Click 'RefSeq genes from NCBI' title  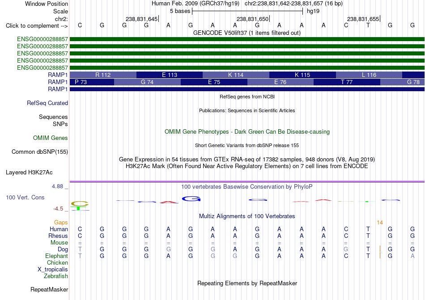coord(247,97)
